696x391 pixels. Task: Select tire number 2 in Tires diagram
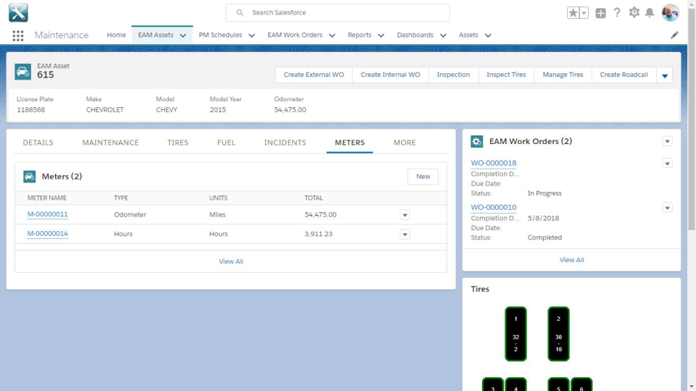[x=558, y=334]
